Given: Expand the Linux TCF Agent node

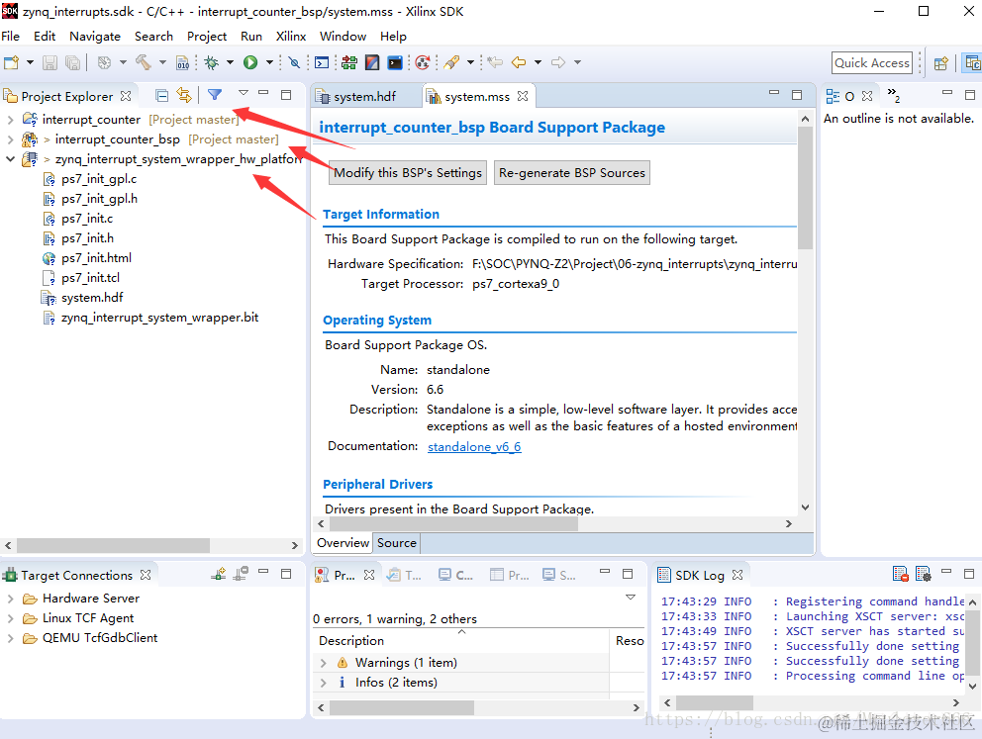Looking at the screenshot, I should tap(10, 619).
